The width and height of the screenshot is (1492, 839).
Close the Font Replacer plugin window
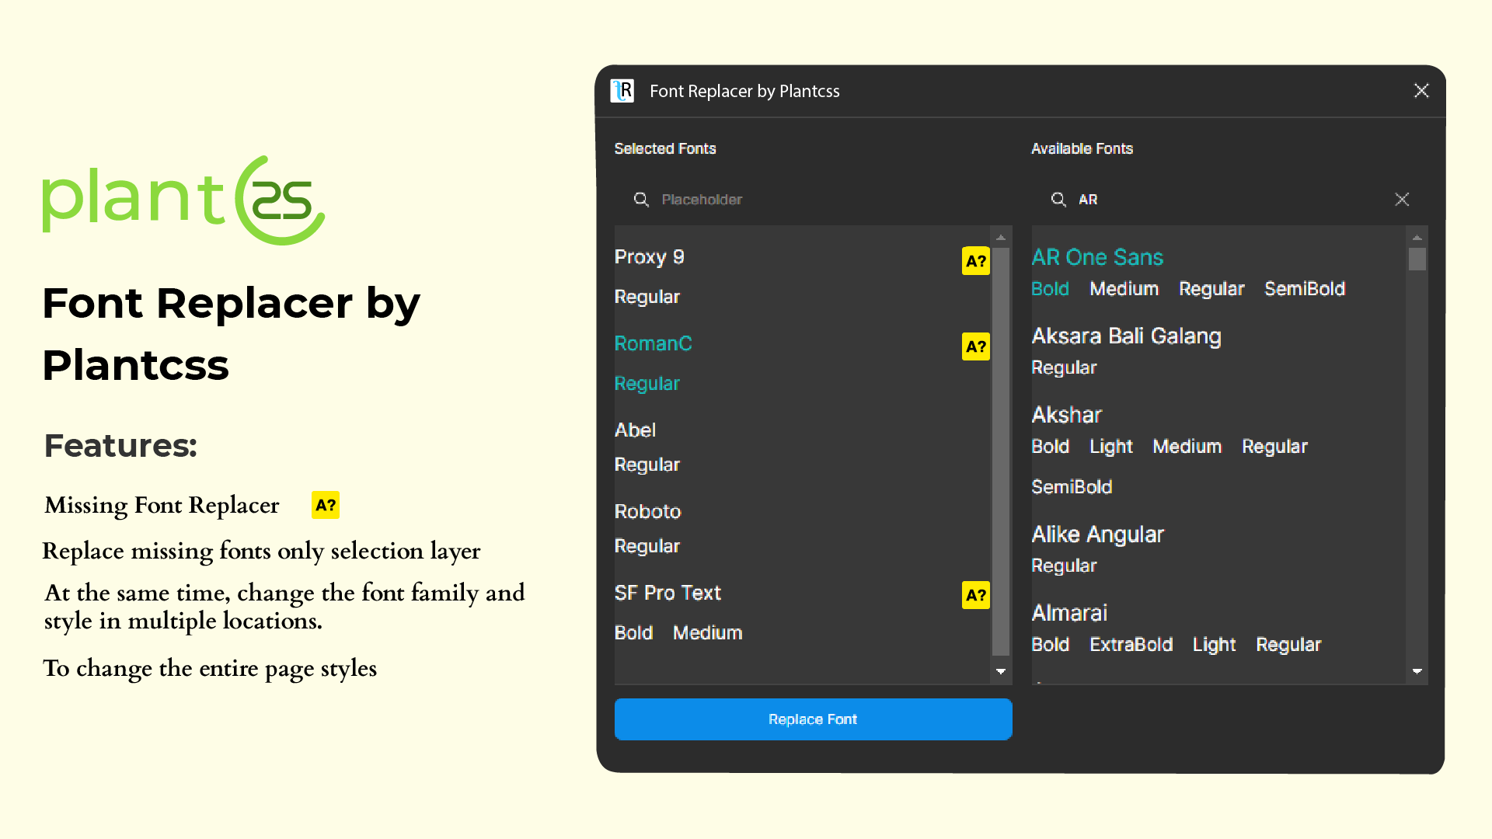(1421, 91)
